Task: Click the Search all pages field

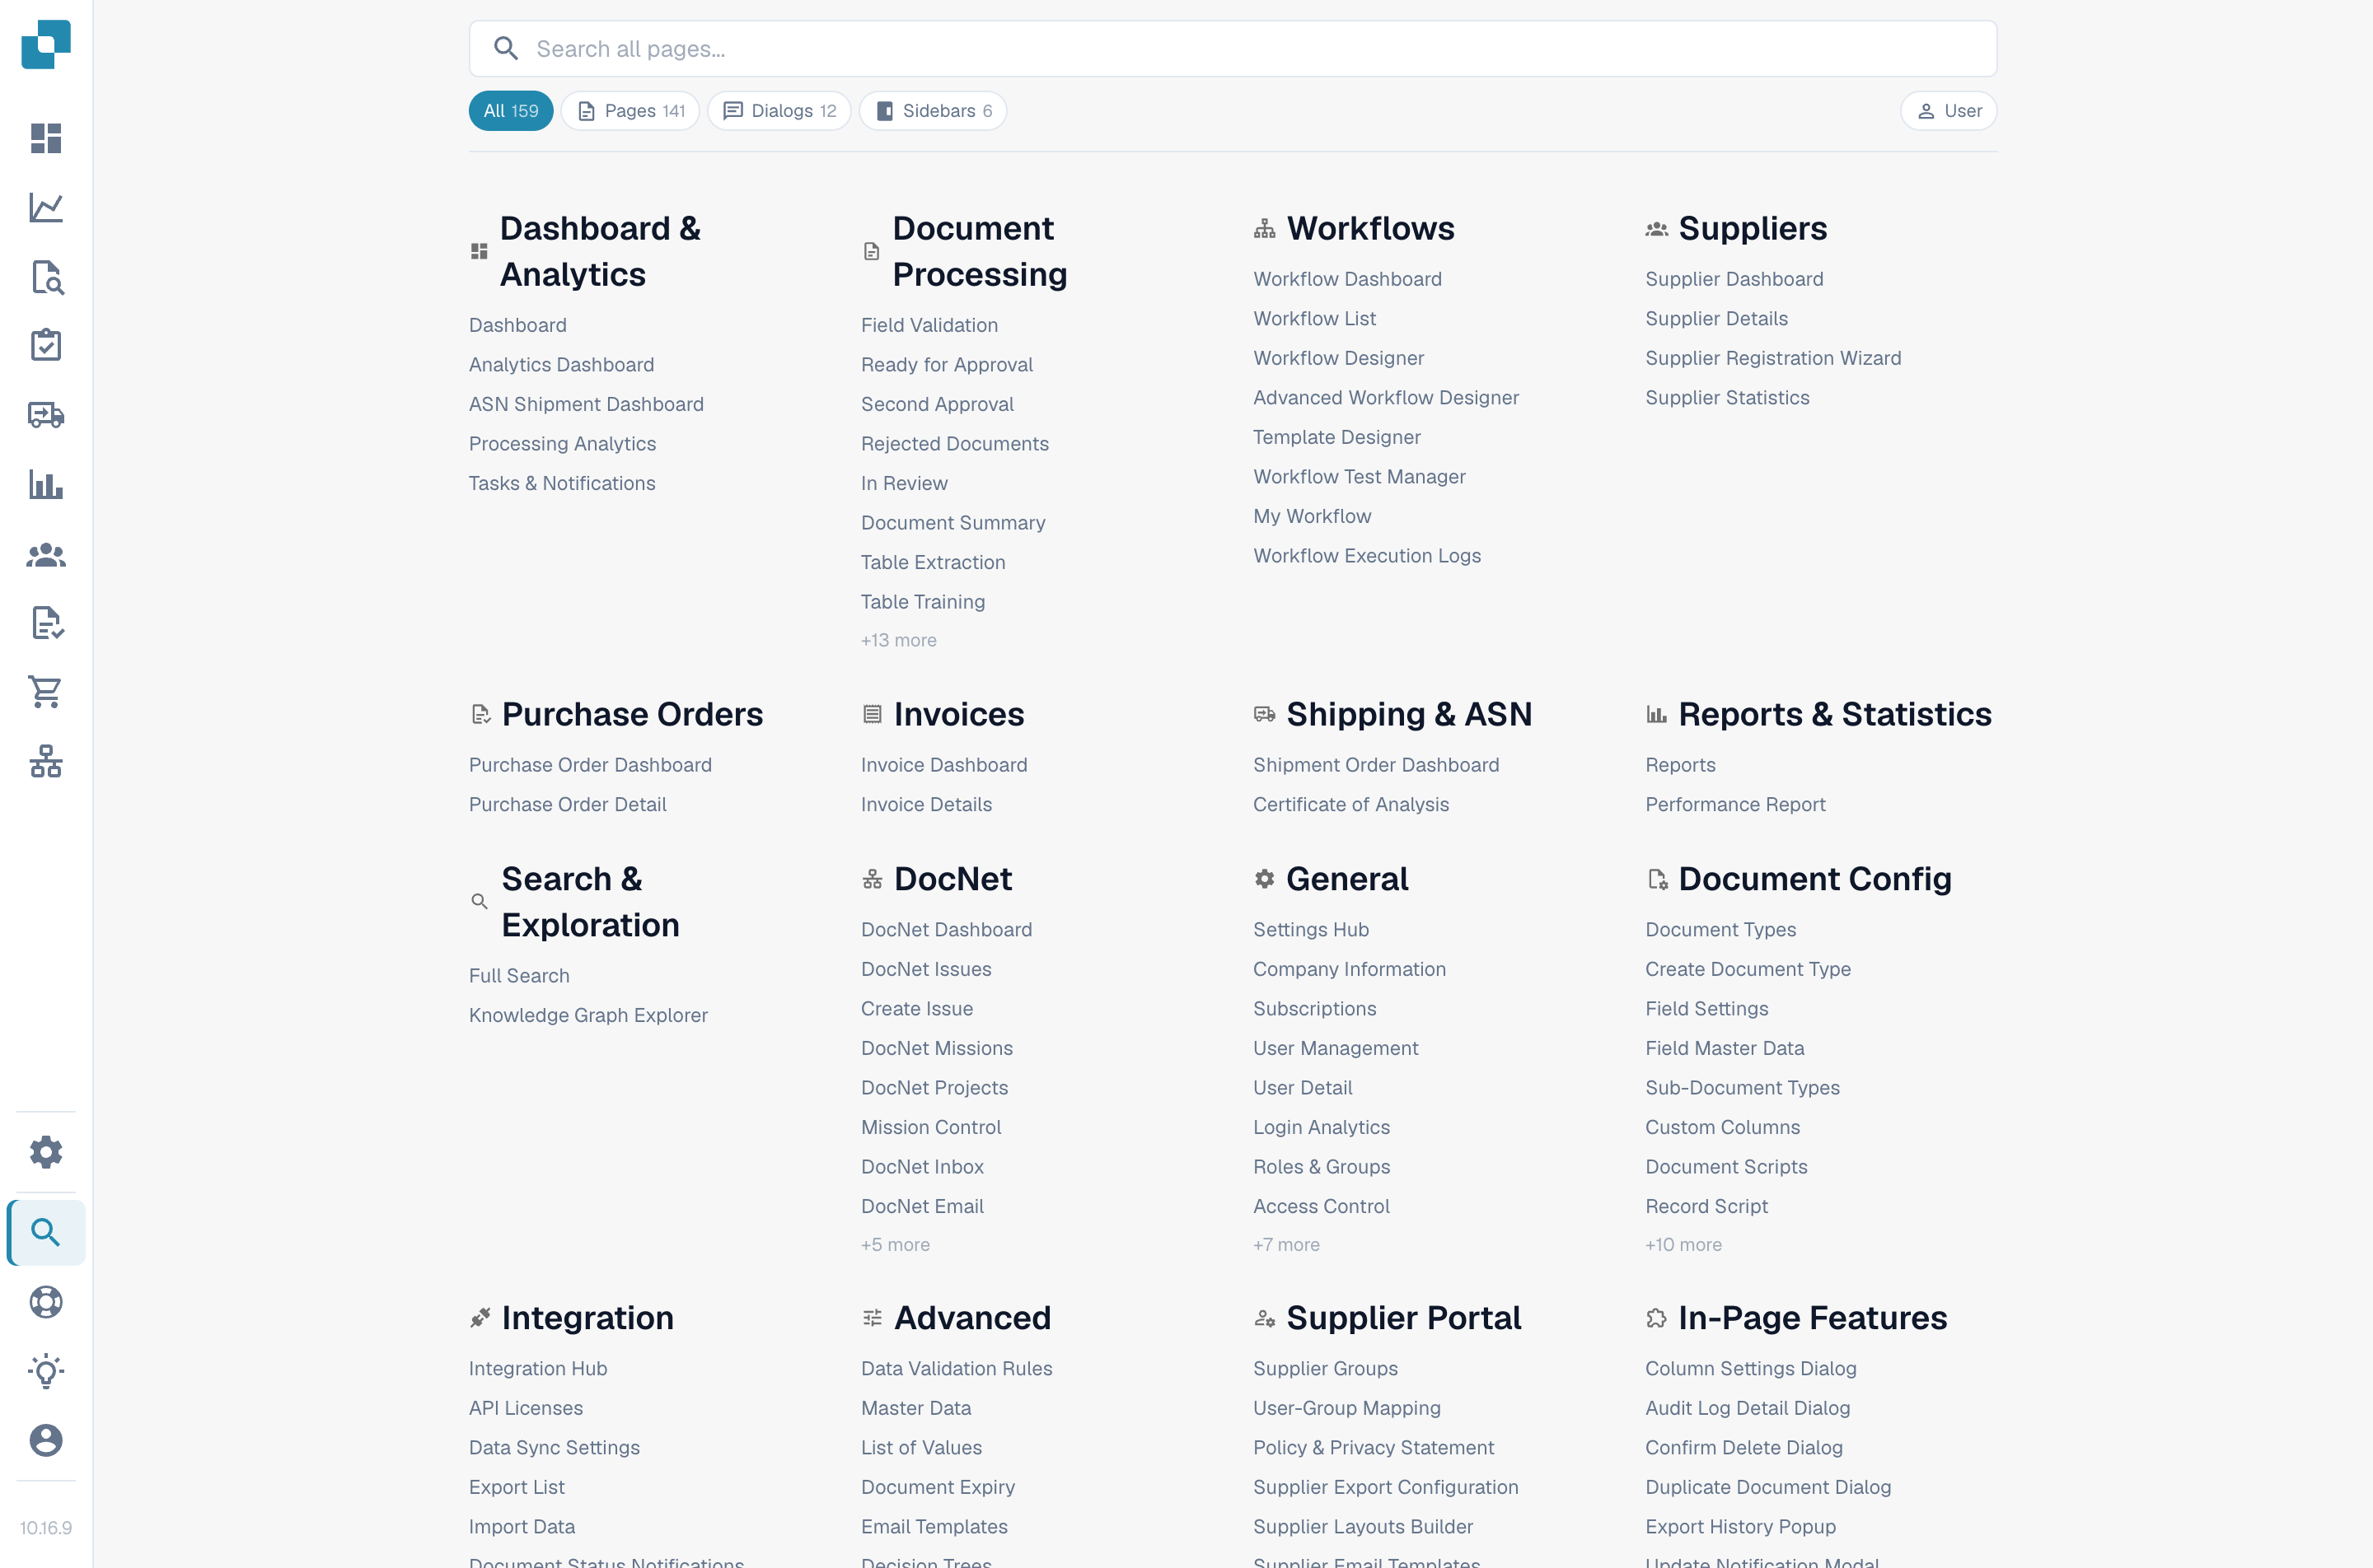Action: pyautogui.click(x=1233, y=49)
